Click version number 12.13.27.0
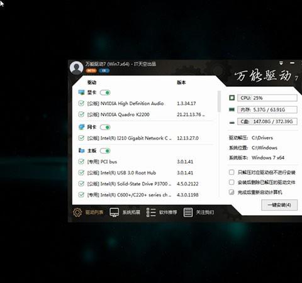 (x=187, y=138)
